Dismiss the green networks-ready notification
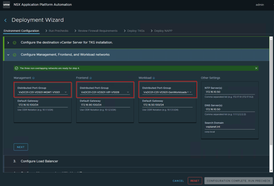The width and height of the screenshot is (274, 186). (x=256, y=68)
